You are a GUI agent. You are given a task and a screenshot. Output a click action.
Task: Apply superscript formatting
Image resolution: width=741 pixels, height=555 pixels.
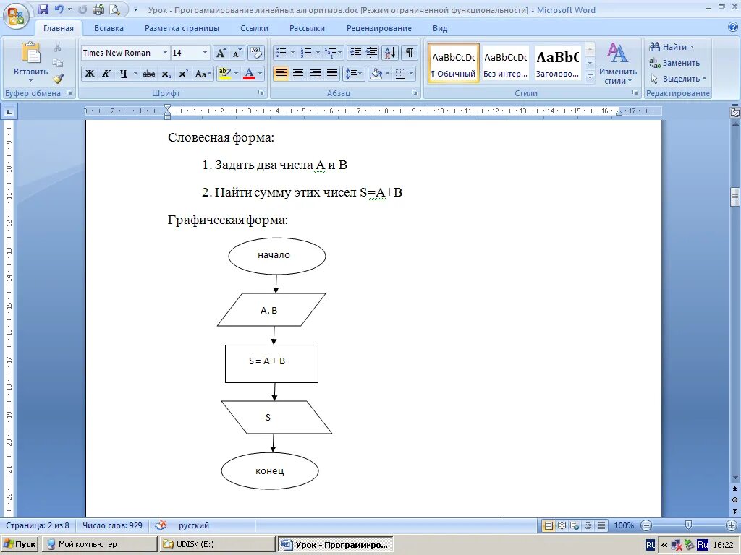183,74
